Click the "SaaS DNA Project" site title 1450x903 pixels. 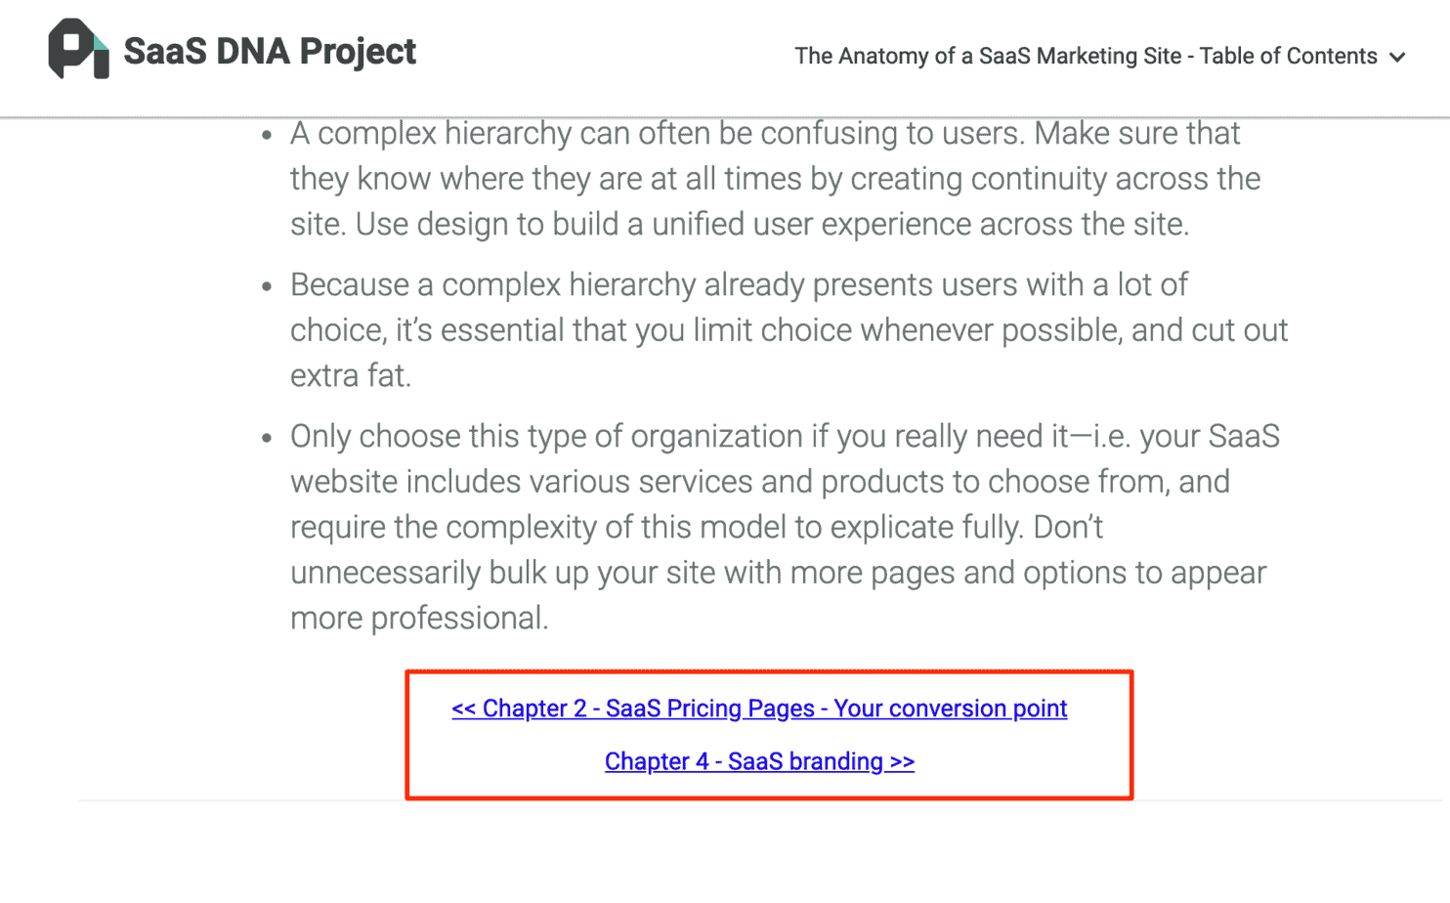(270, 52)
